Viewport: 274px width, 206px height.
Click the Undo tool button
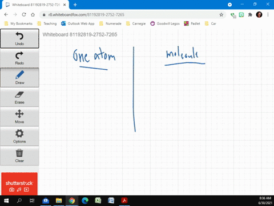pos(19,38)
